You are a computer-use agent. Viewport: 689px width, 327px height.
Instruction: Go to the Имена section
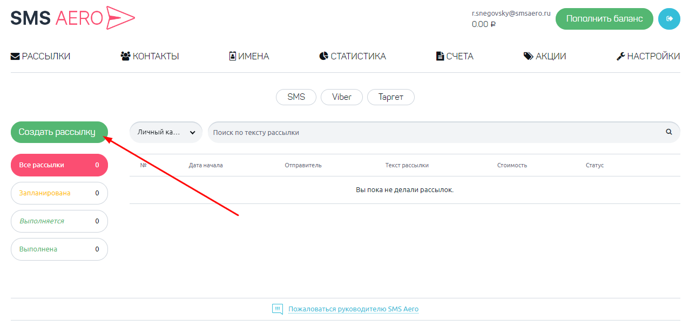point(249,56)
